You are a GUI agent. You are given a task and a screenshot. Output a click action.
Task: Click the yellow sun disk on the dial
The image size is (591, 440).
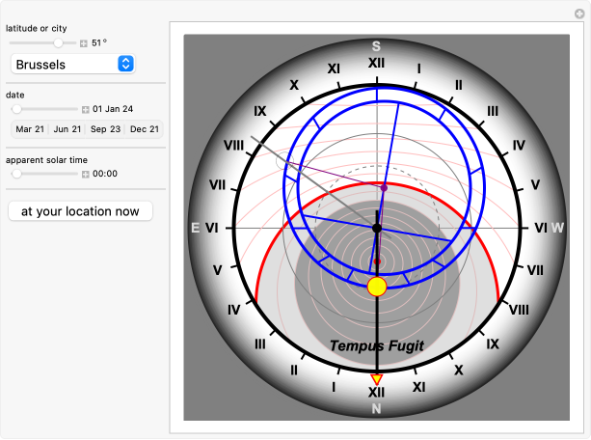point(377,286)
